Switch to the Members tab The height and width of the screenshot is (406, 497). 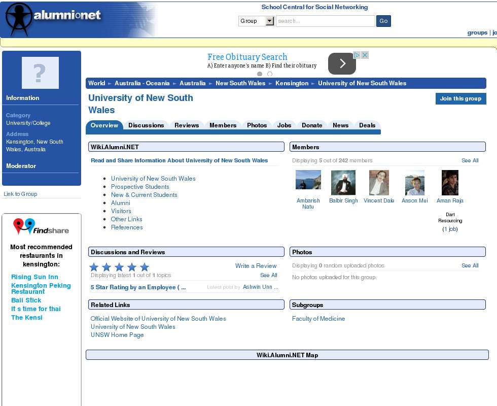223,125
